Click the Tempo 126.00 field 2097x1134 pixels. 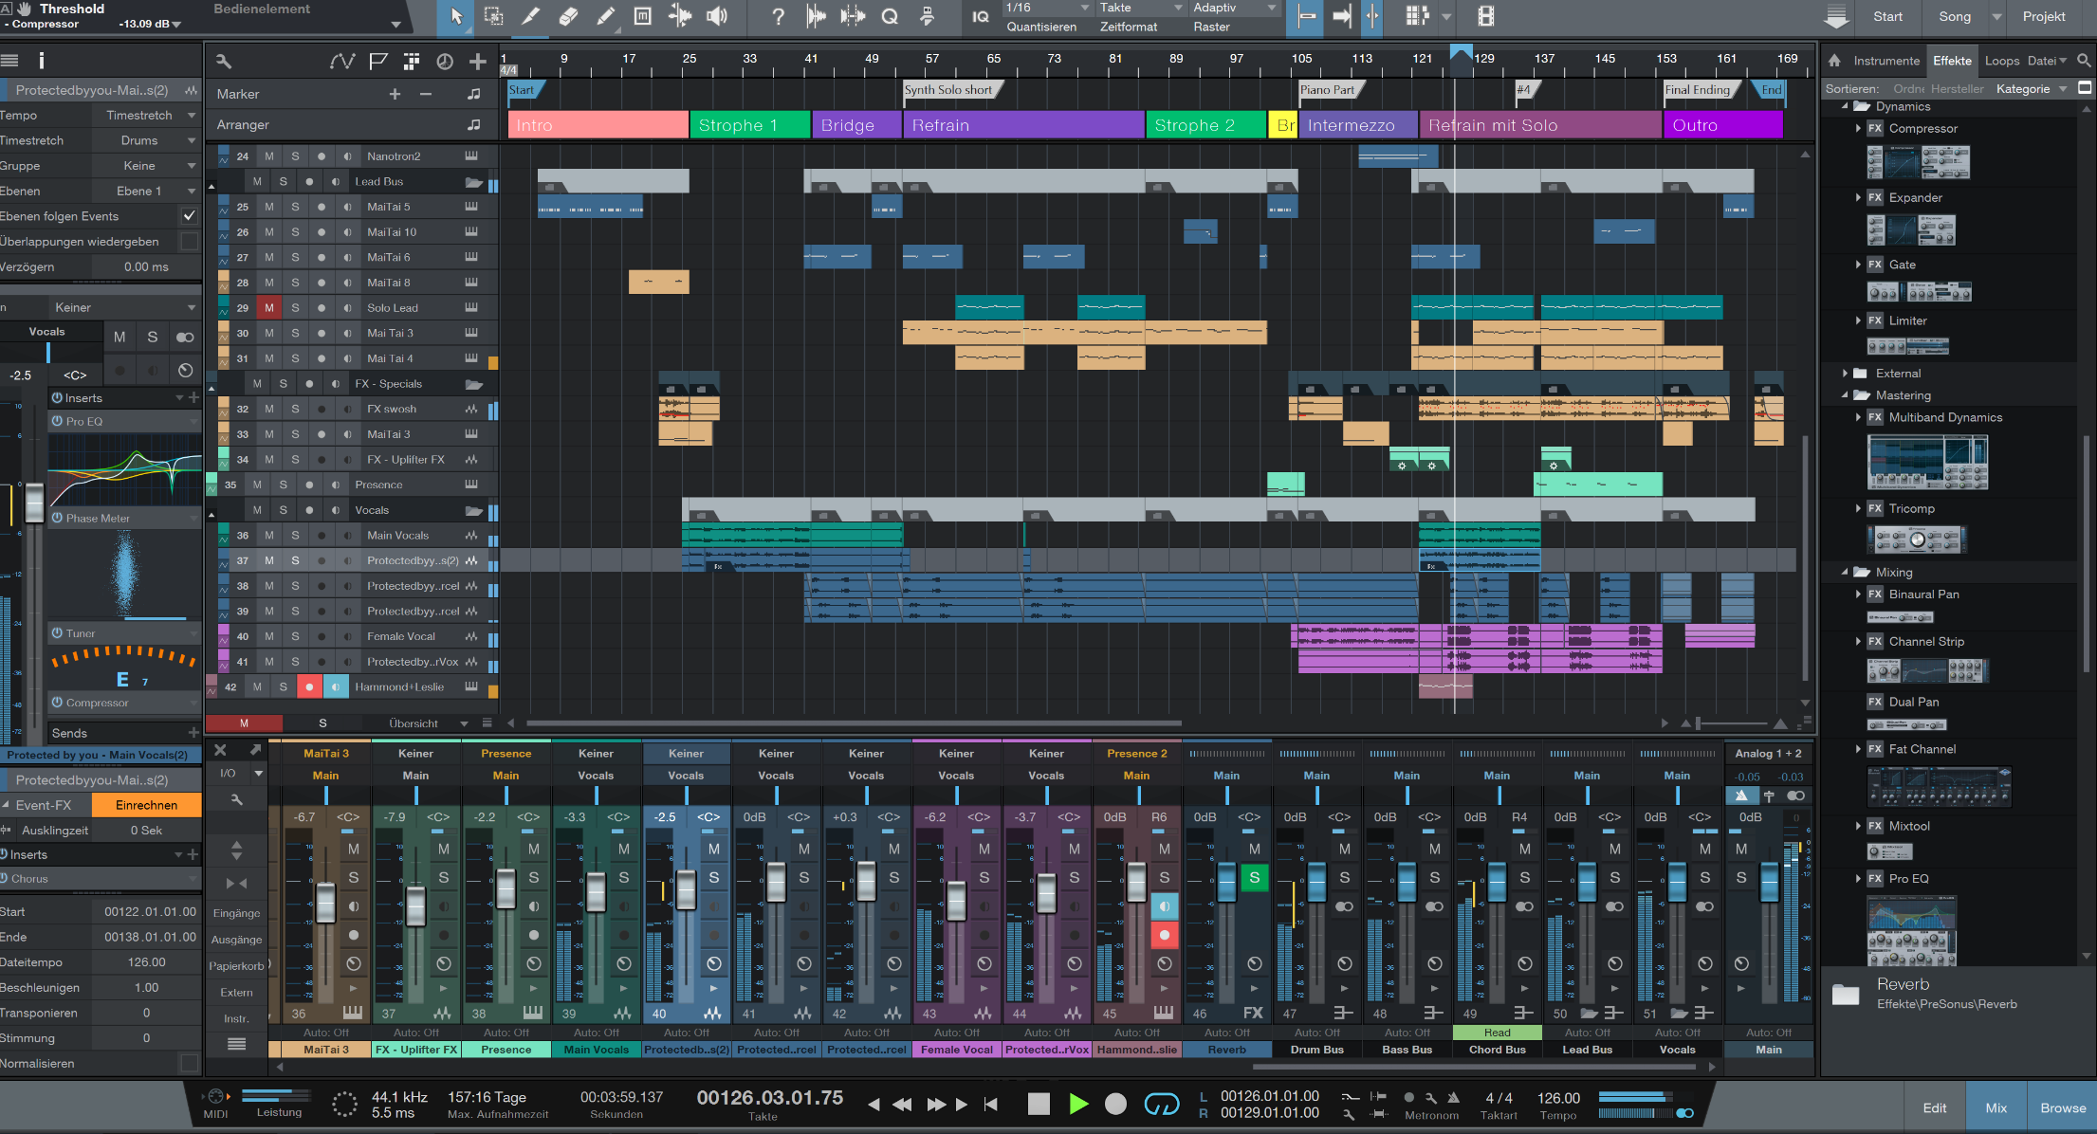[1558, 1098]
